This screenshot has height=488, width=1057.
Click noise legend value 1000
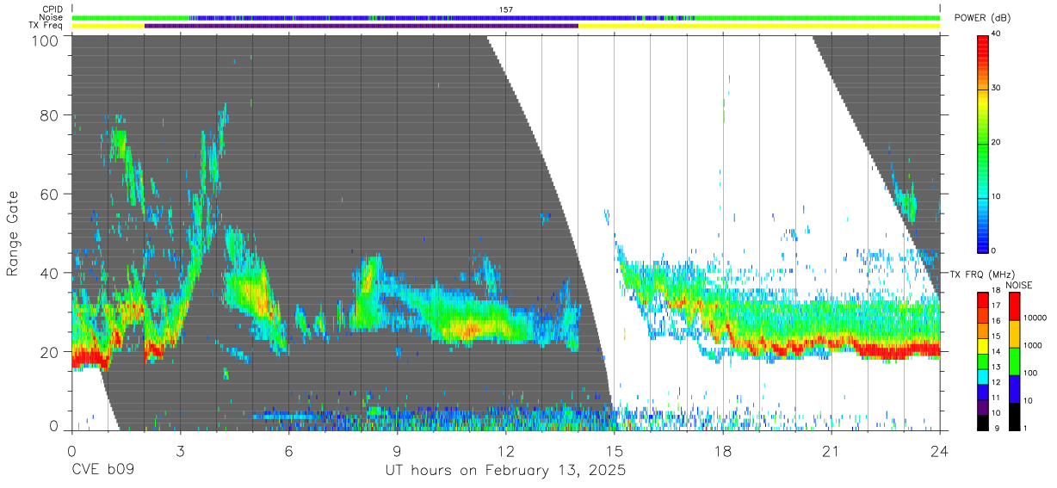pos(1034,345)
